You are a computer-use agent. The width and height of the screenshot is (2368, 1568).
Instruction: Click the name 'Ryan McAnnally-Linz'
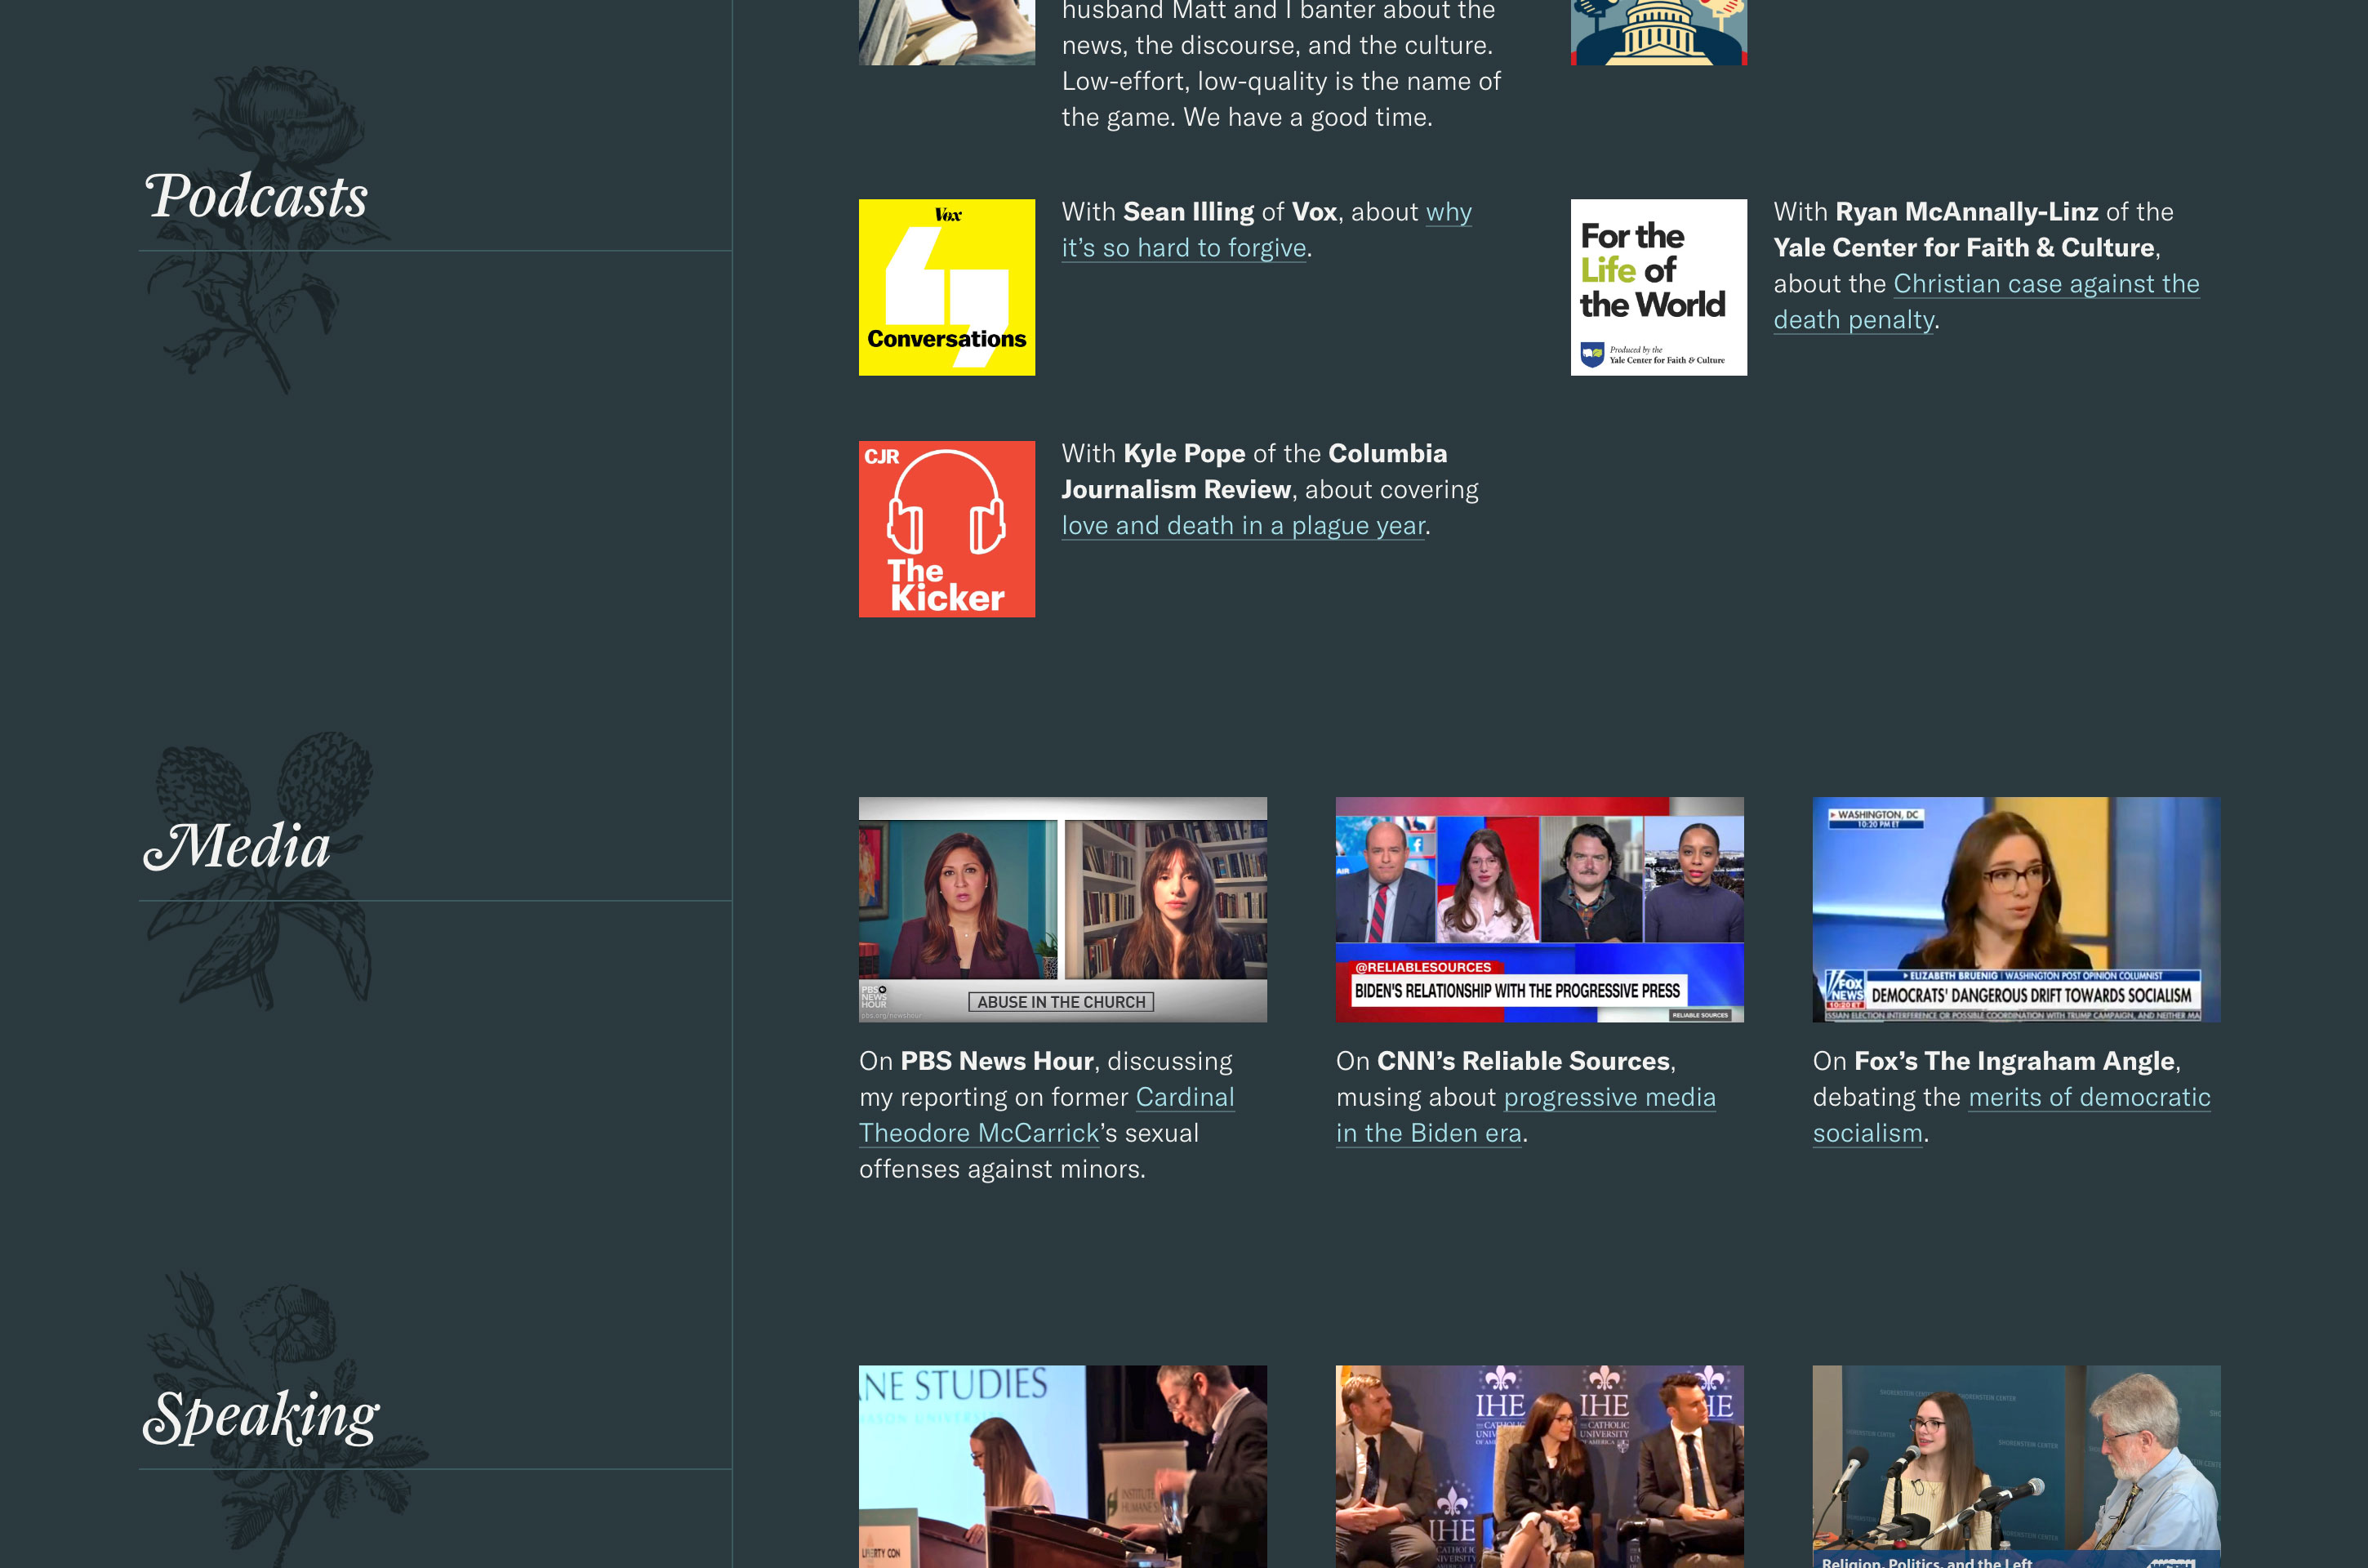pyautogui.click(x=1966, y=212)
